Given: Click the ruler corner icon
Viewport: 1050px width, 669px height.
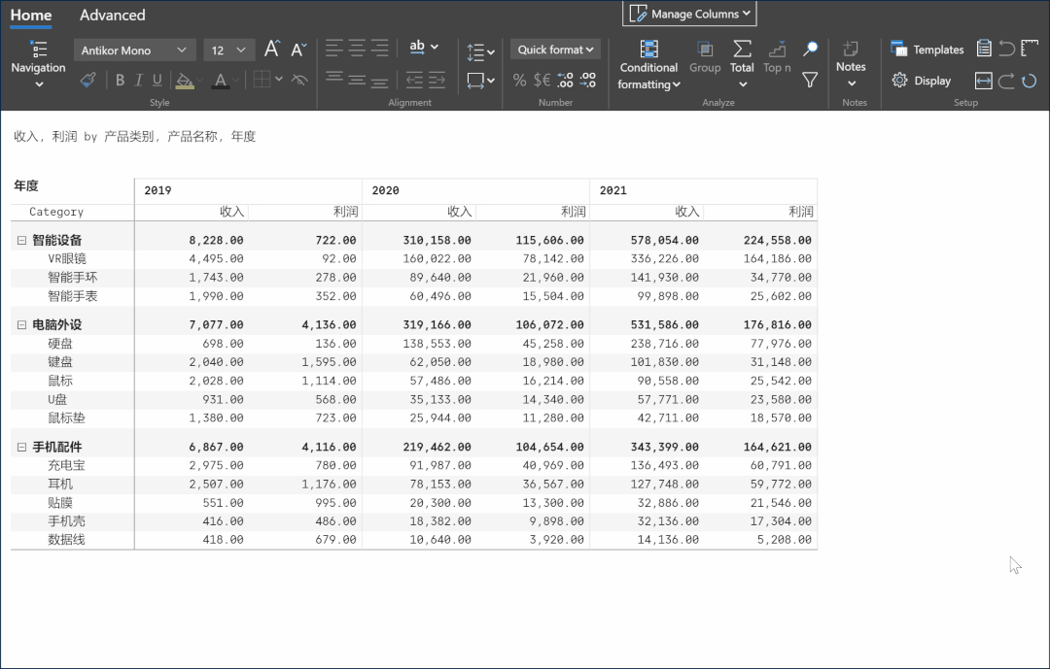Looking at the screenshot, I should pos(1030,49).
